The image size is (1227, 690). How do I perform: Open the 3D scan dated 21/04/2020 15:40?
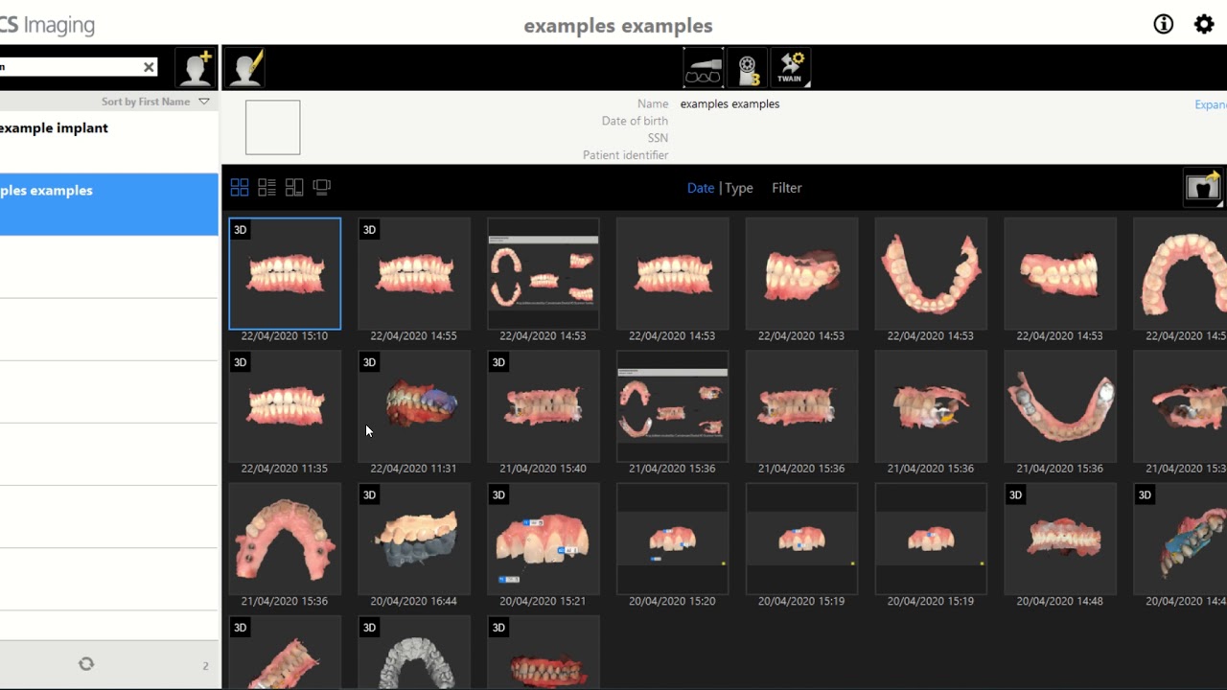[x=543, y=406]
